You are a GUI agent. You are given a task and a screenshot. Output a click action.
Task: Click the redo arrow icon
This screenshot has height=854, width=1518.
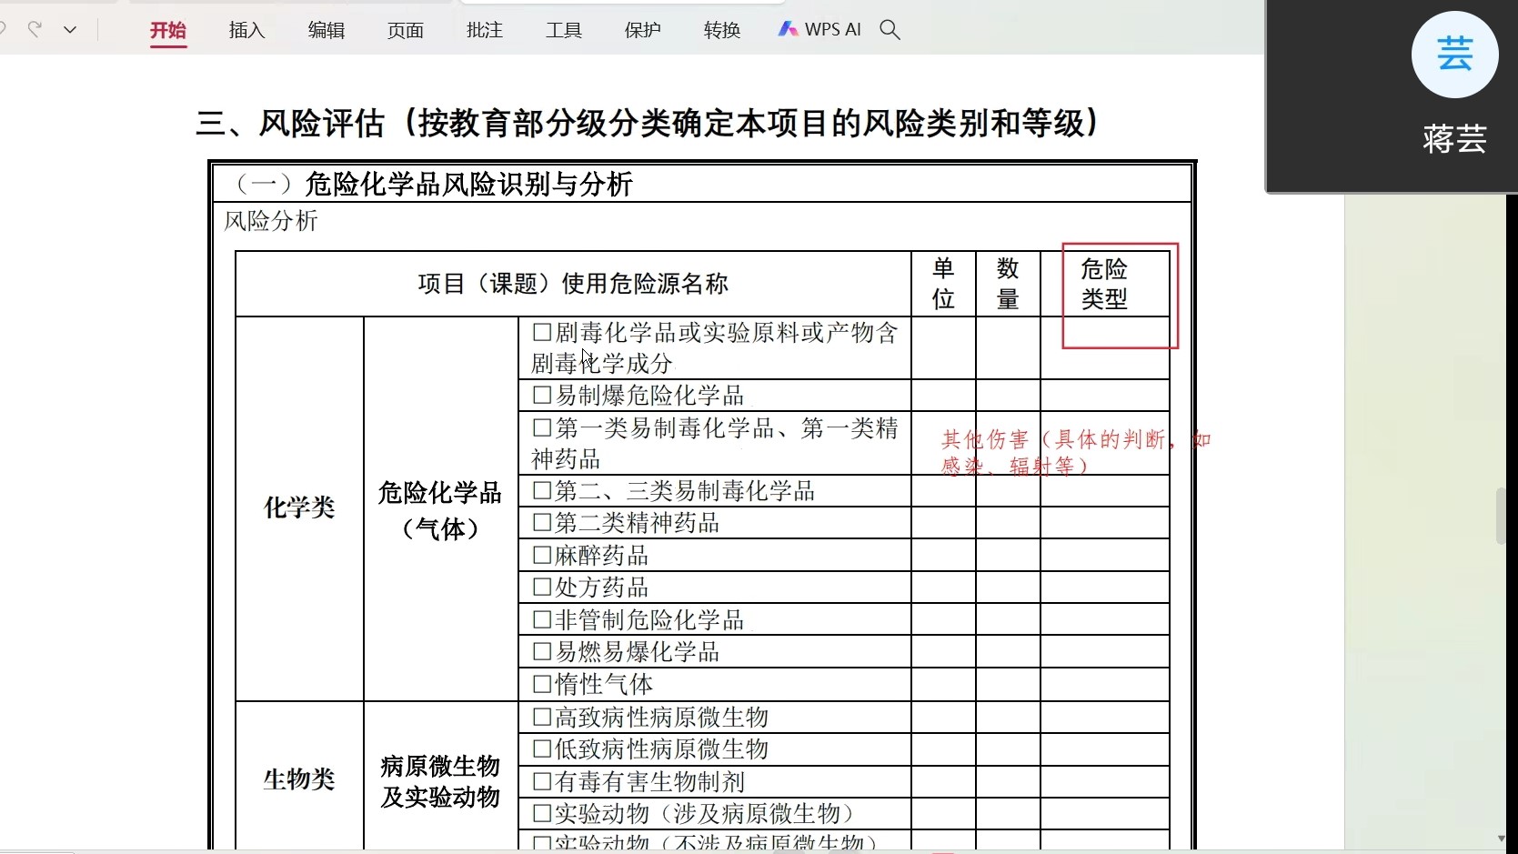35,29
